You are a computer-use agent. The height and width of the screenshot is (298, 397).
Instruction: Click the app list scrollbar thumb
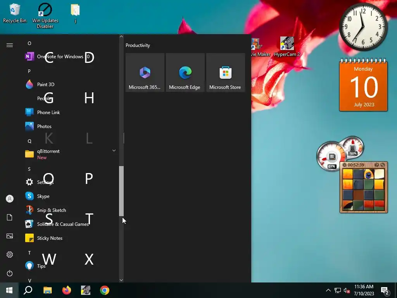point(121,191)
